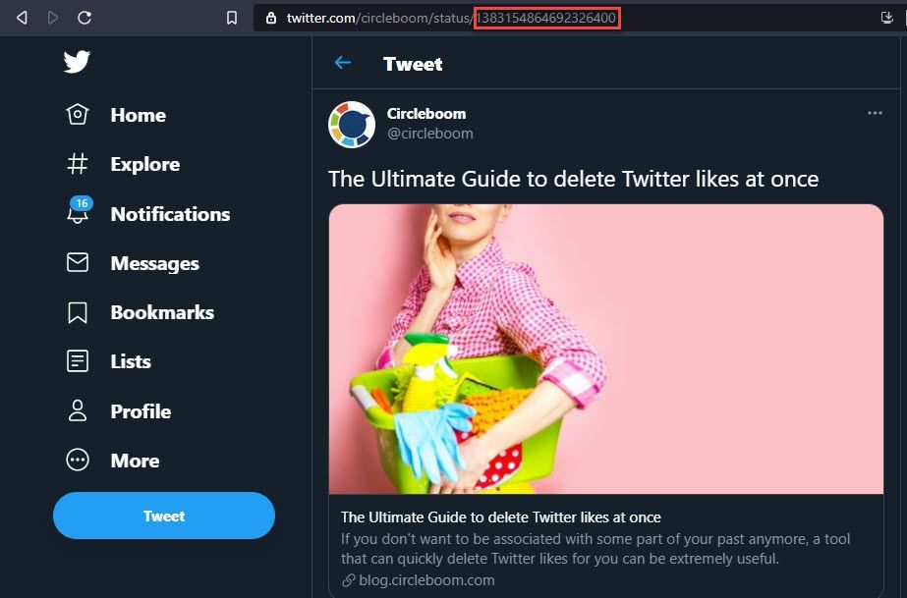
Task: Select the Twitter bird logo
Action: [77, 61]
